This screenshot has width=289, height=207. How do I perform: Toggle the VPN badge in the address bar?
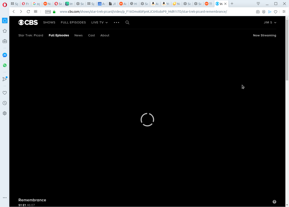(x=47, y=11)
